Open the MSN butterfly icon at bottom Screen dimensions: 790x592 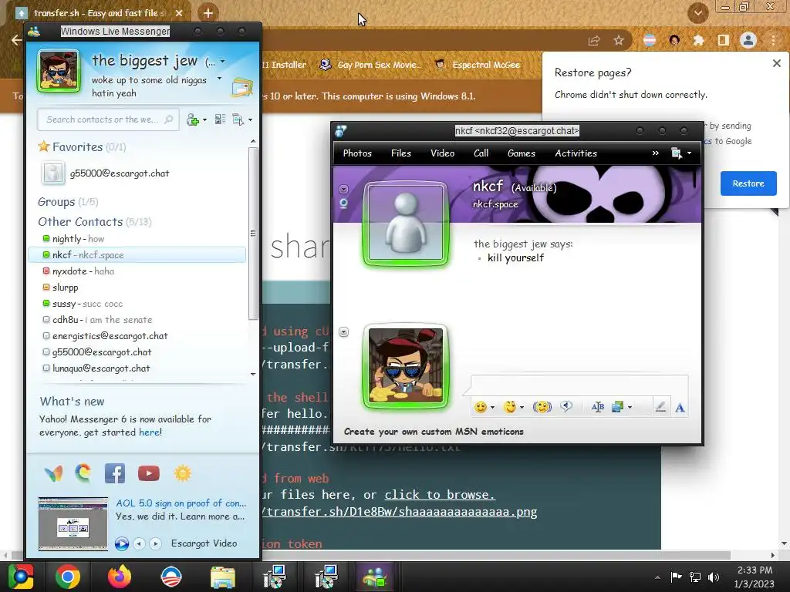(54, 474)
